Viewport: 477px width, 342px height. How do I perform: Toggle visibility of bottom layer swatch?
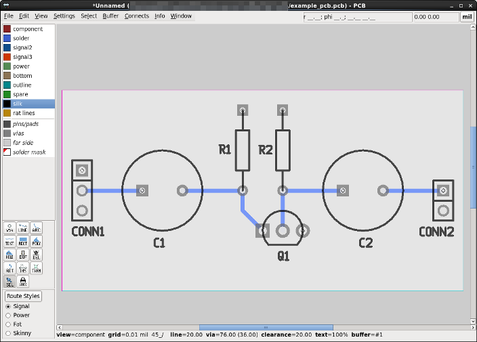(7, 76)
